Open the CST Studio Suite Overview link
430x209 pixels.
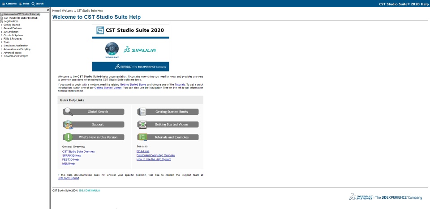[78, 151]
